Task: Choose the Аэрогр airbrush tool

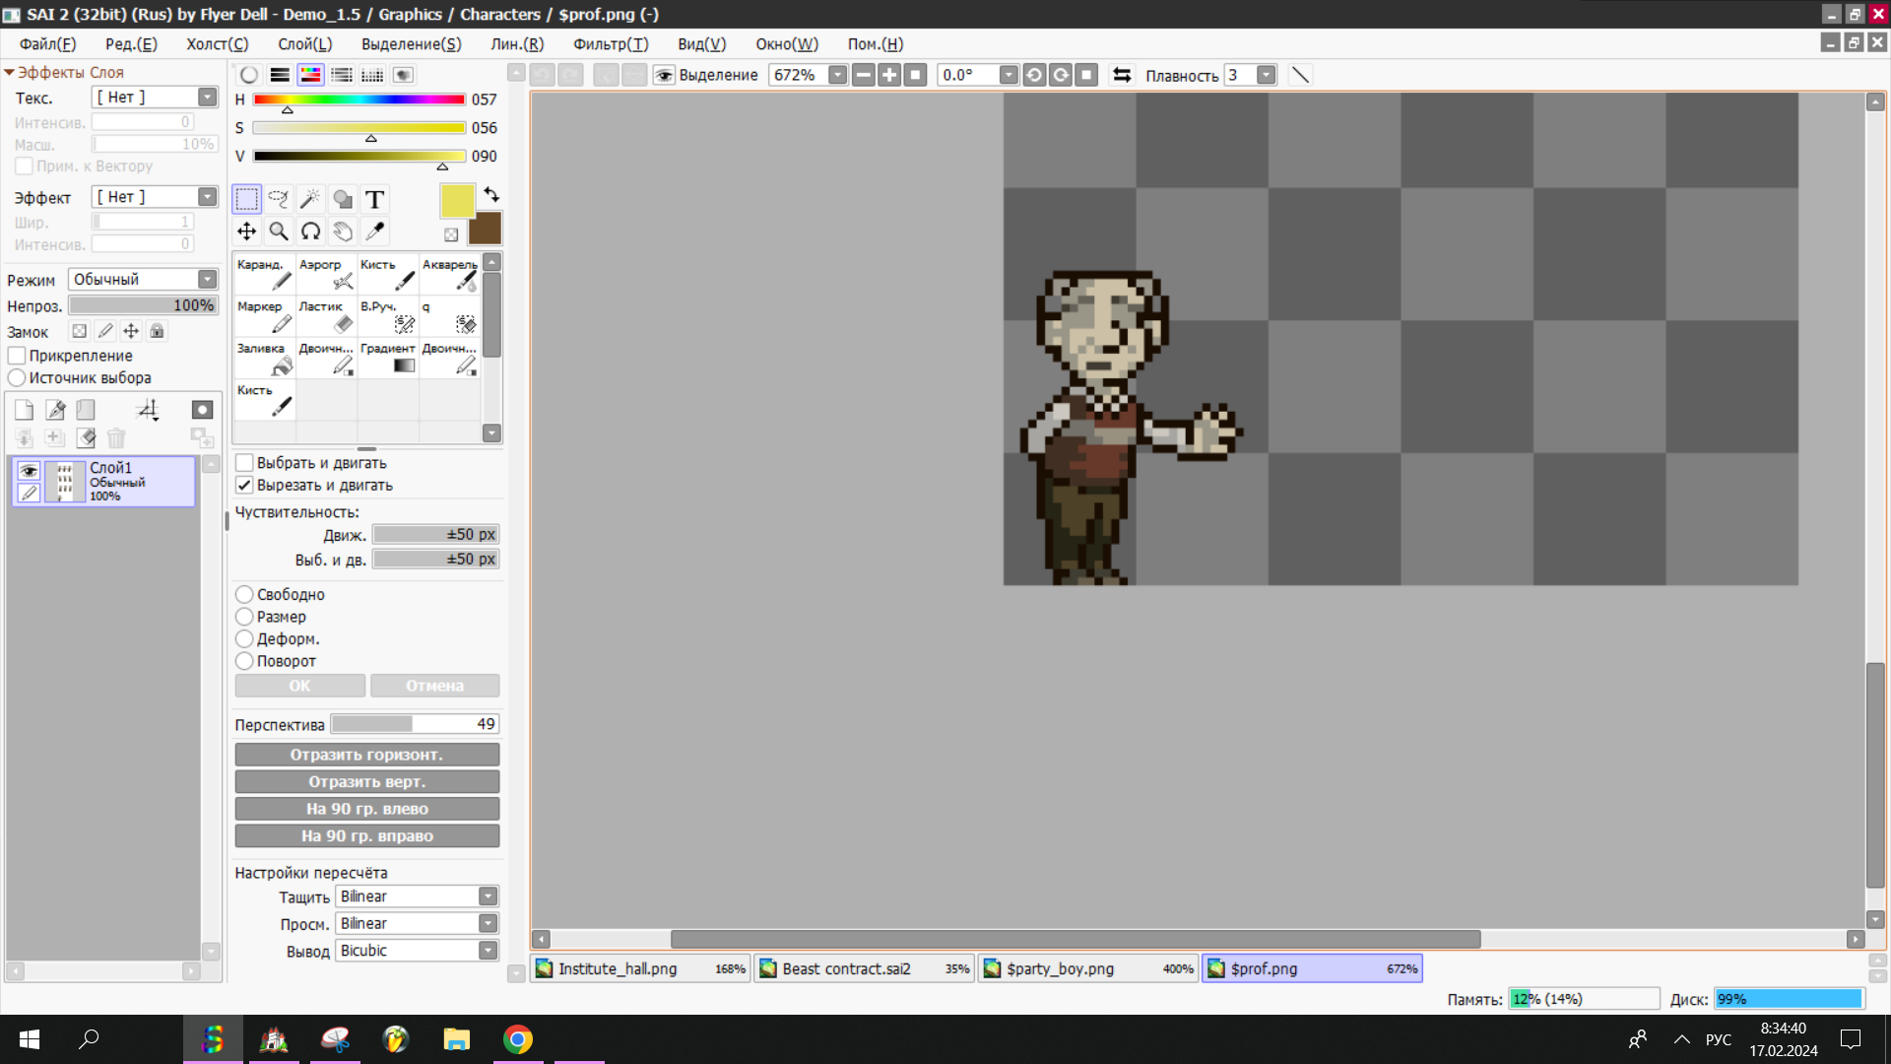Action: click(x=326, y=274)
